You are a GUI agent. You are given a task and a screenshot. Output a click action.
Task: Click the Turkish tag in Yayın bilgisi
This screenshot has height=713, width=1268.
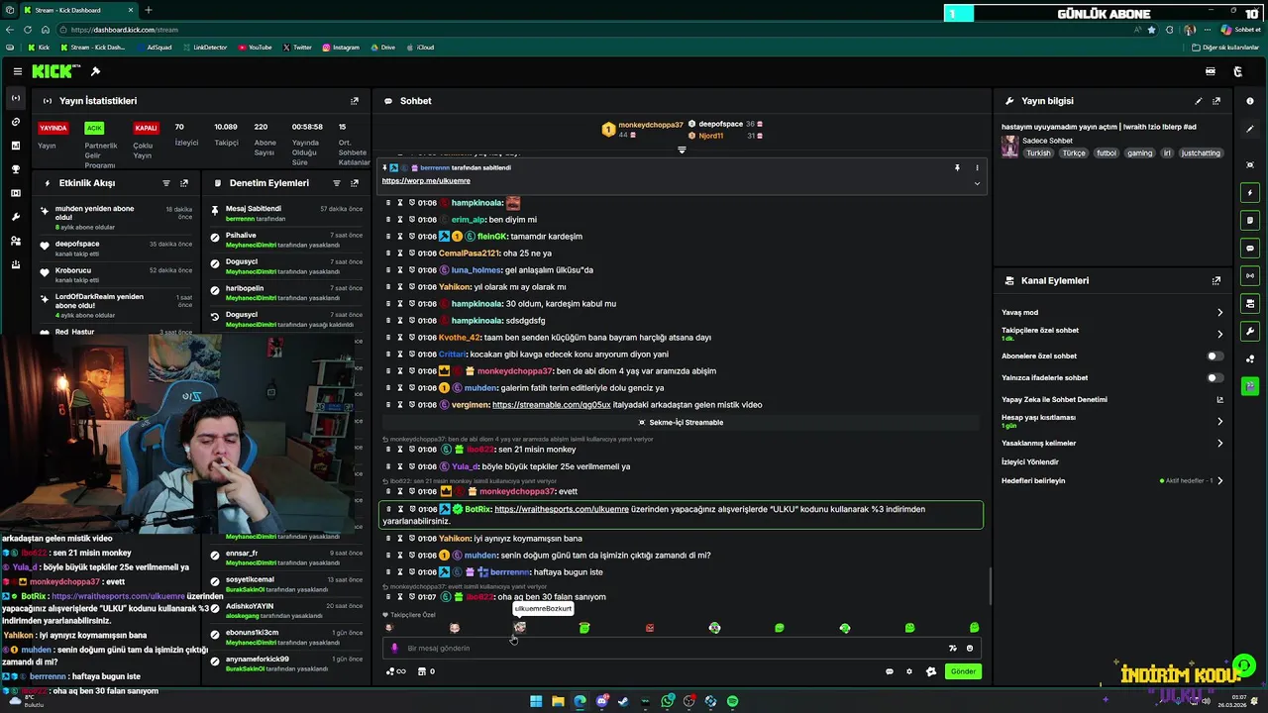(x=1038, y=153)
